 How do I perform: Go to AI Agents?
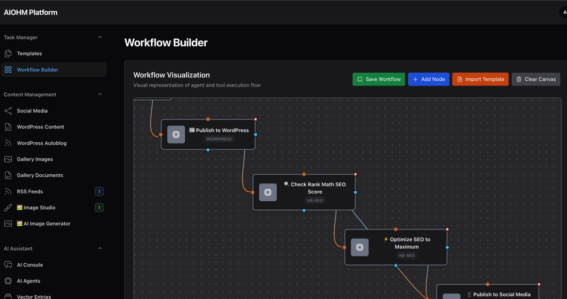coord(53,281)
